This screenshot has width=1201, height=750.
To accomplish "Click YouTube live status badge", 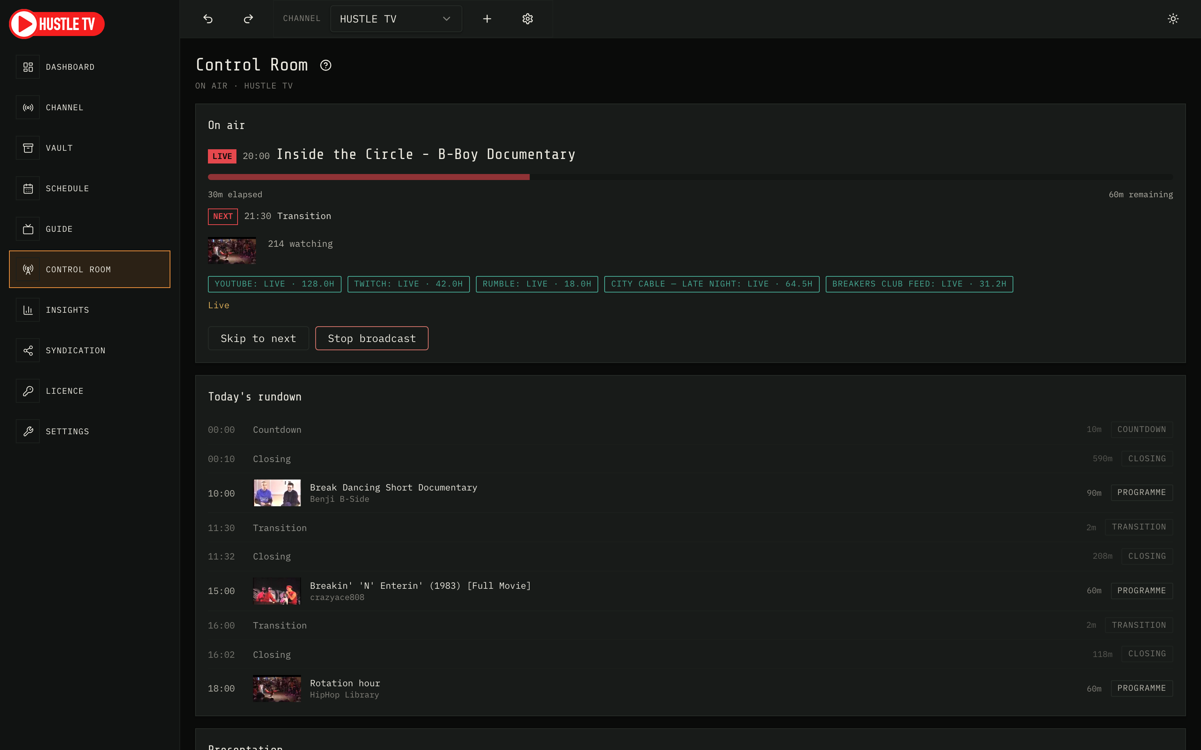I will coord(274,284).
